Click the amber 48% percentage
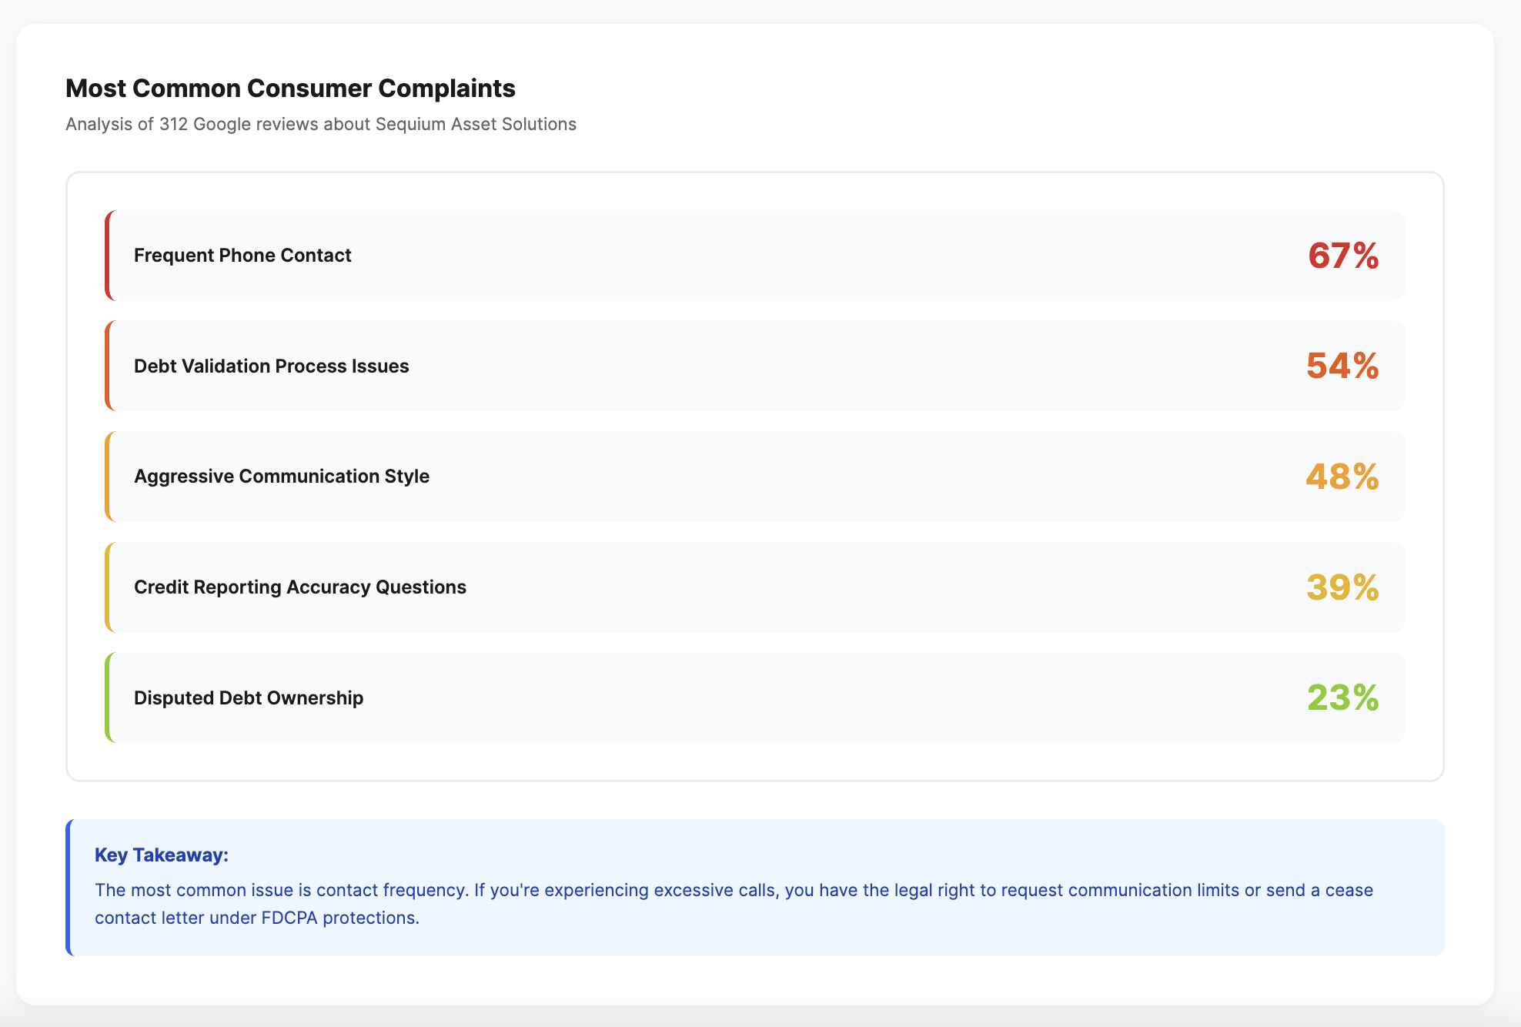Viewport: 1521px width, 1027px height. 1342,477
